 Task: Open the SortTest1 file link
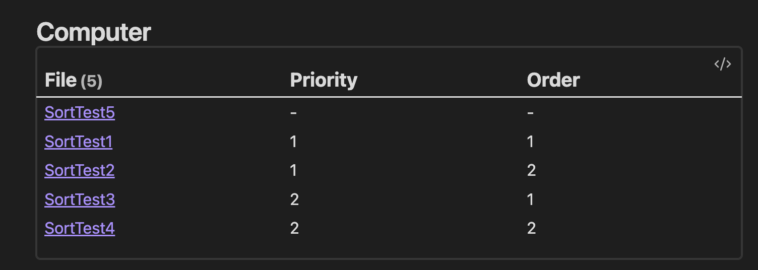point(78,142)
